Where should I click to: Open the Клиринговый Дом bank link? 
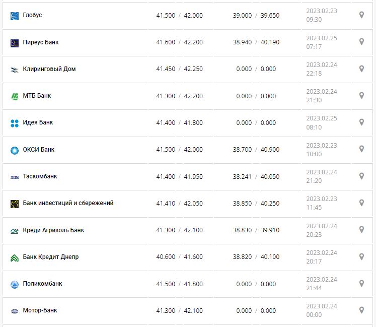49,69
